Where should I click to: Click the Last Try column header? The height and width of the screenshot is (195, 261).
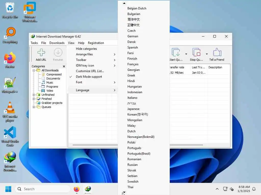tap(198, 67)
